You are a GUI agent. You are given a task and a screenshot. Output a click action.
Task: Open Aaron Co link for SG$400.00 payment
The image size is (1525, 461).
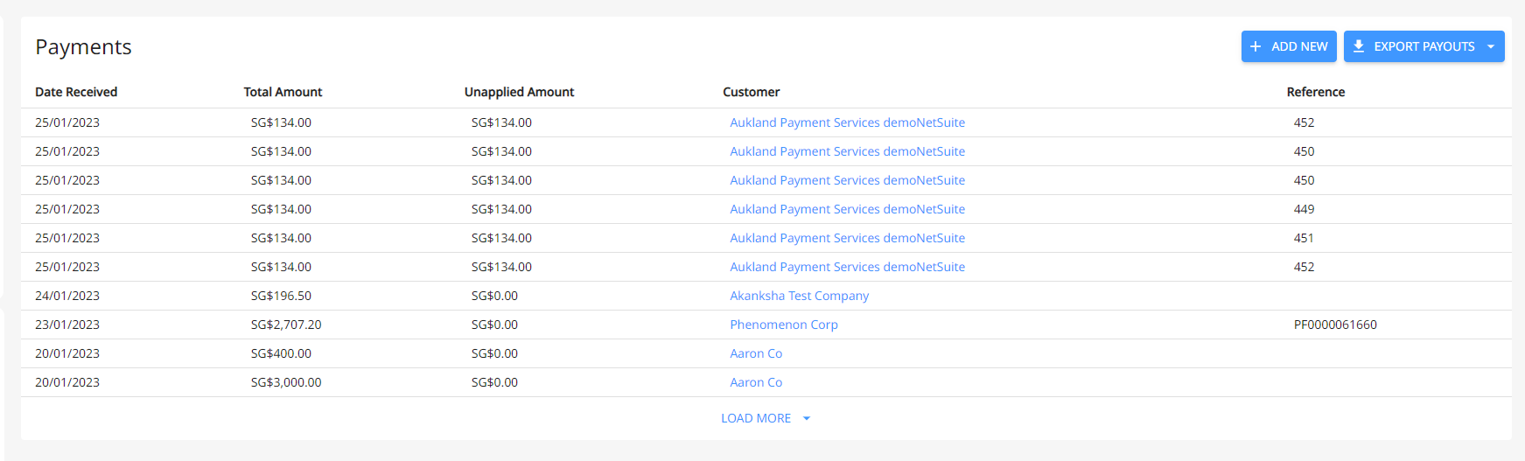pos(756,353)
